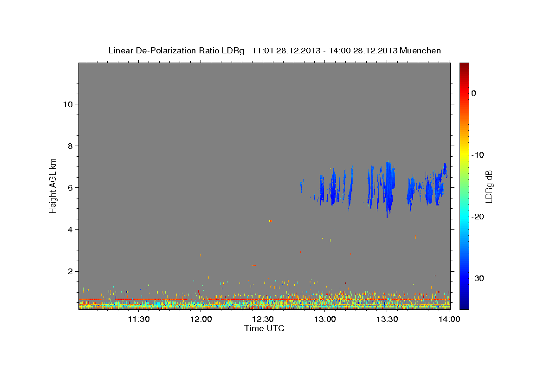
Task: Click the 'Height AGL km' axis label
Action: 53,185
